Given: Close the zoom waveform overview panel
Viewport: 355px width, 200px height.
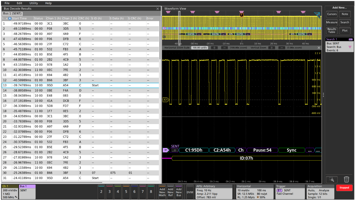Looking at the screenshot, I should tap(319, 48).
